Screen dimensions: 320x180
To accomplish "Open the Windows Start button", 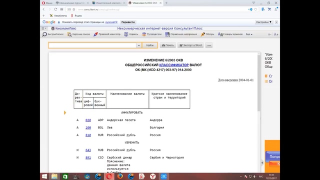I will (44, 176).
